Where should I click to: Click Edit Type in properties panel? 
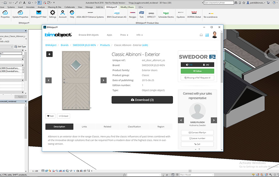coord(20,47)
